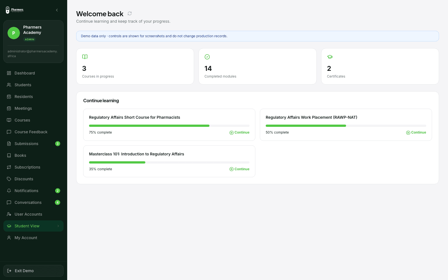The height and width of the screenshot is (280, 448).
Task: Expand the Student View chevron
Action: click(58, 226)
